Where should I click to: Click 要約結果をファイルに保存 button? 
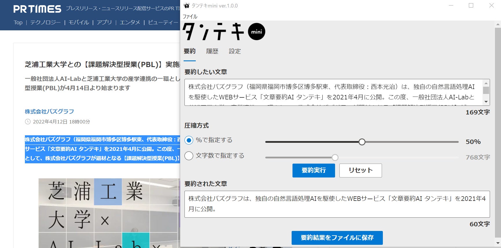(x=337, y=238)
